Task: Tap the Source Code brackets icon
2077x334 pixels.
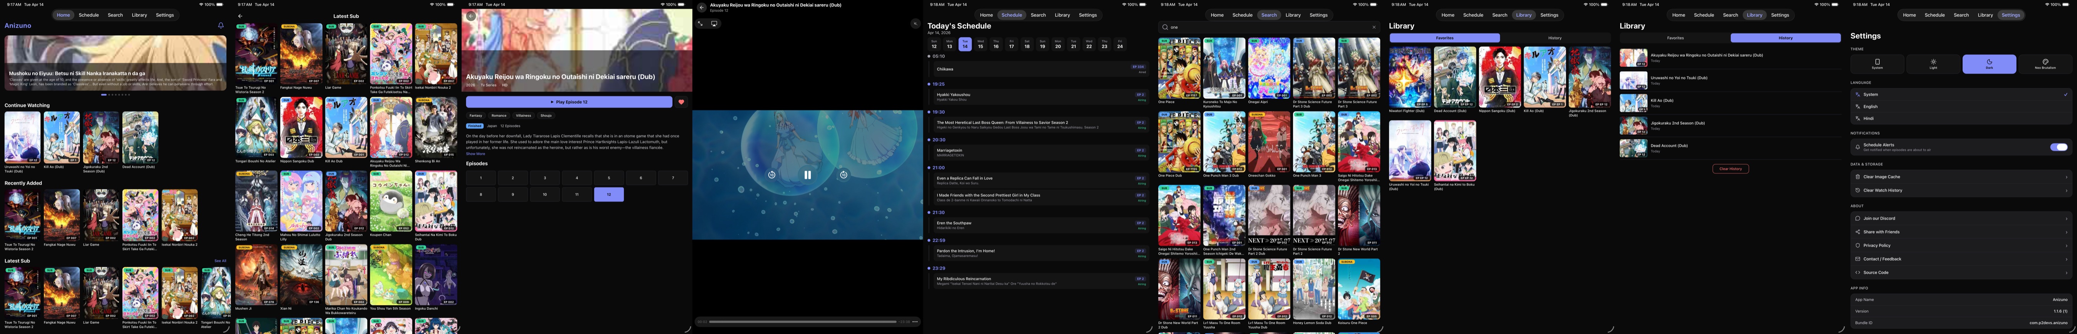Action: pos(1858,273)
